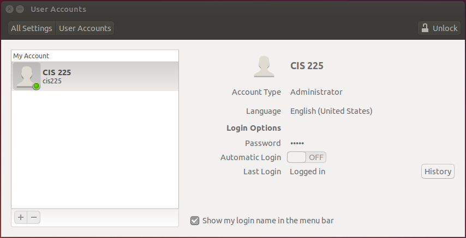Click the green online status dot
Screen dimensions: 466x238
(36, 86)
